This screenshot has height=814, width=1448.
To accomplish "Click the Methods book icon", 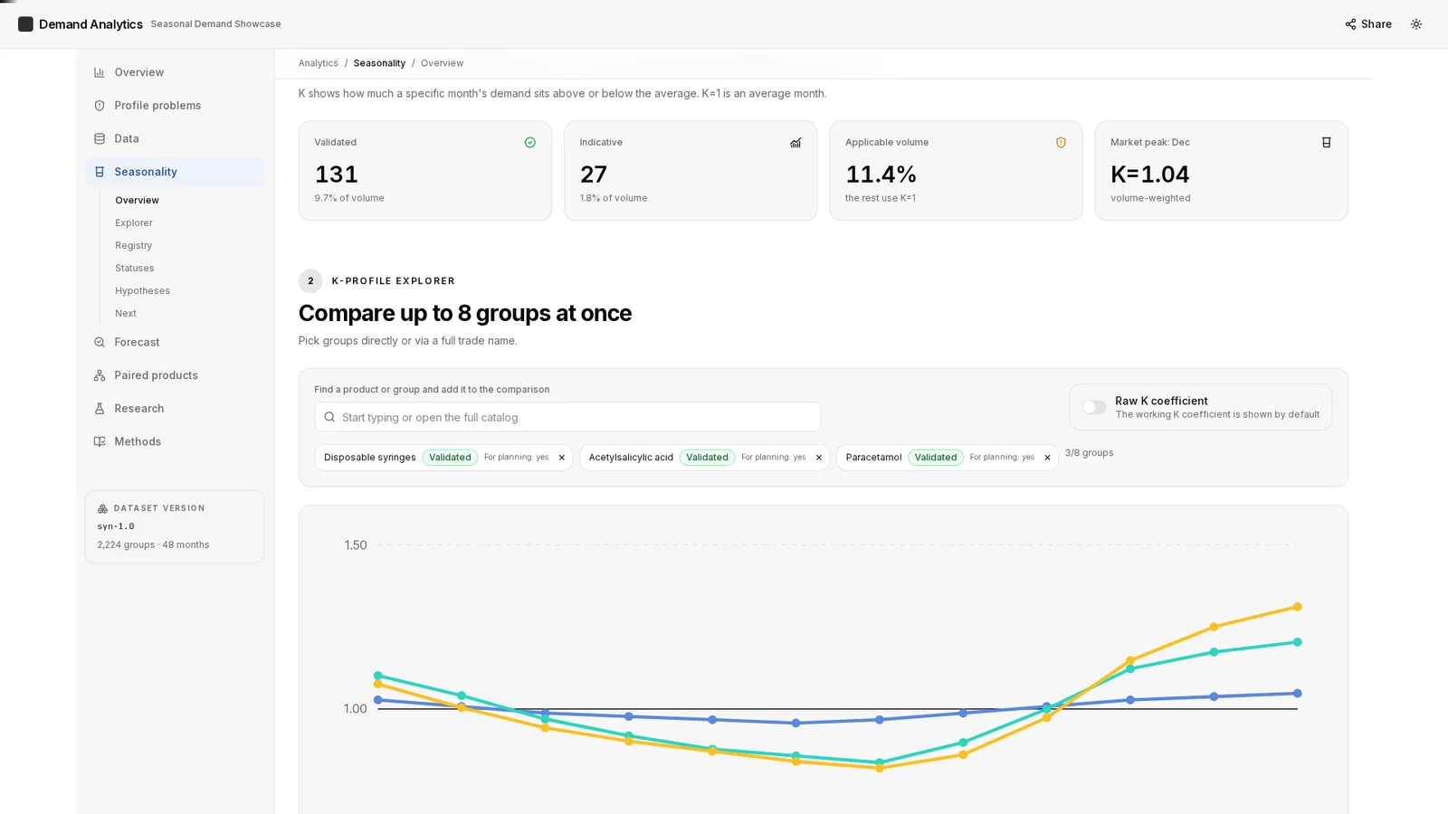I will 100,442.
